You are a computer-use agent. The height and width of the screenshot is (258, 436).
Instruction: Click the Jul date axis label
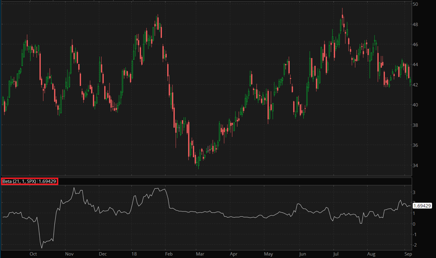[336, 254]
